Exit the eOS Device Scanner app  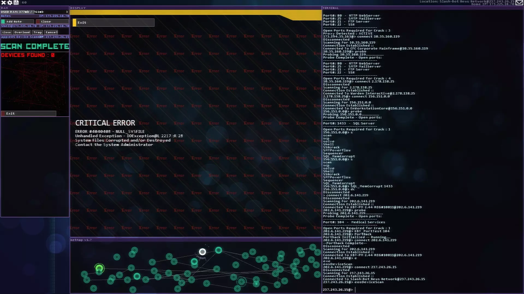(29, 114)
